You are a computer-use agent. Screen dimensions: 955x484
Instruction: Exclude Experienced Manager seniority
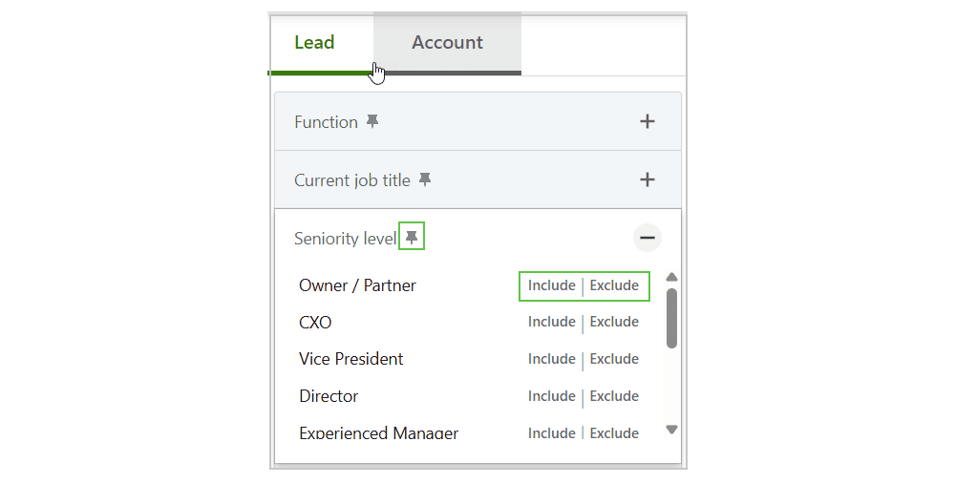614,432
